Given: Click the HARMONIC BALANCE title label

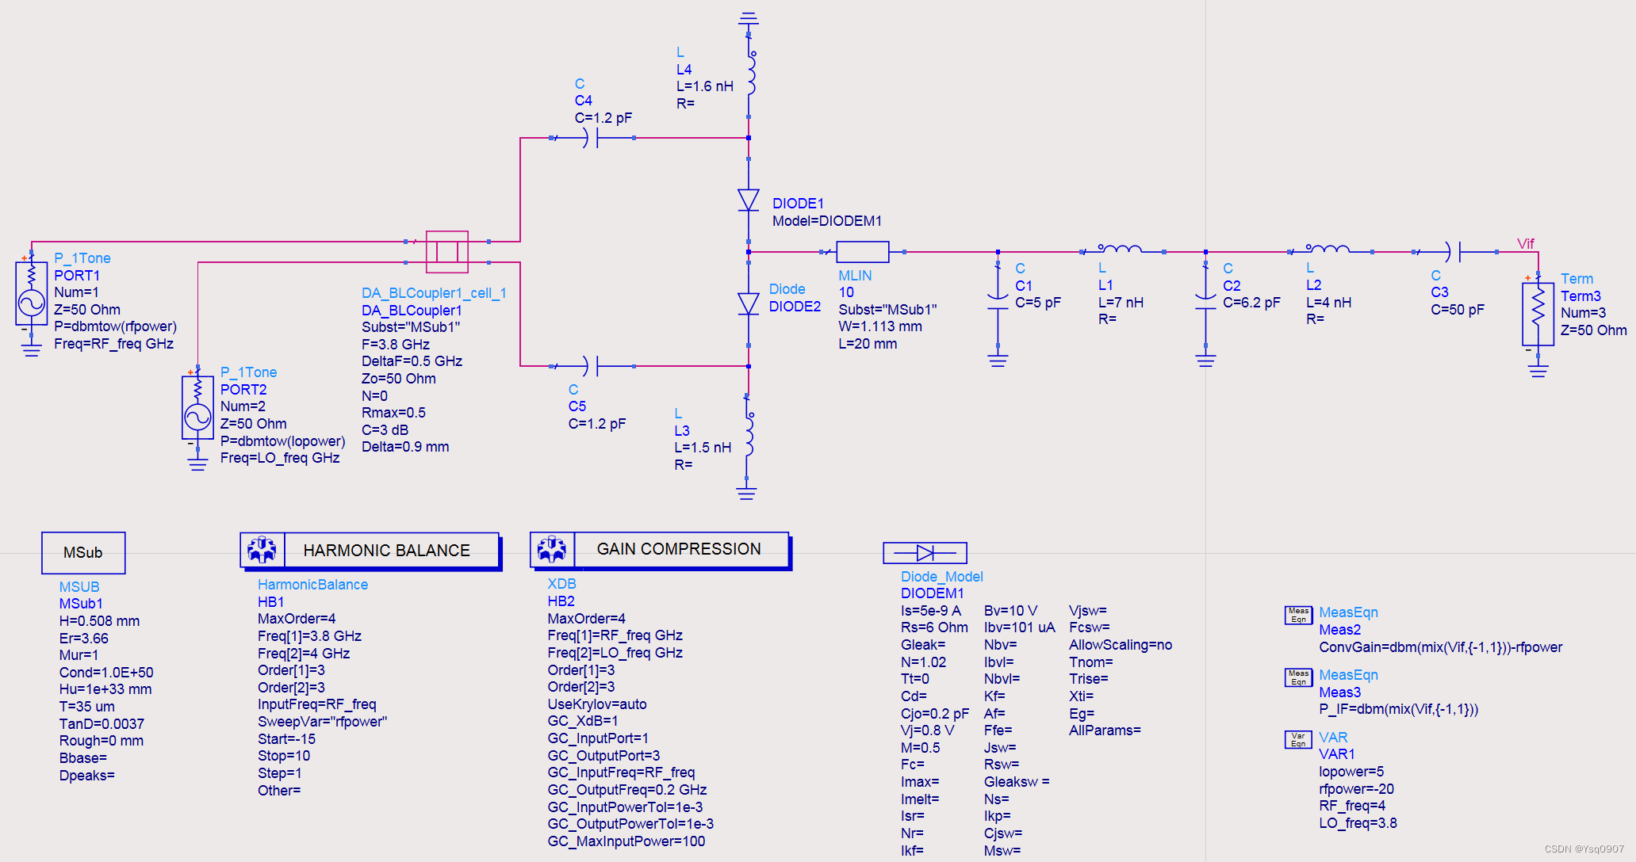Looking at the screenshot, I should pos(386,550).
